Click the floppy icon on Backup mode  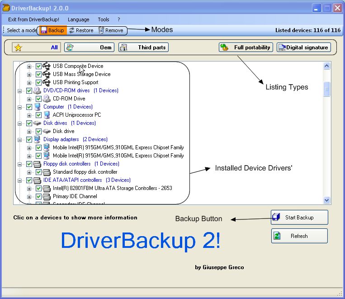[x=44, y=30]
